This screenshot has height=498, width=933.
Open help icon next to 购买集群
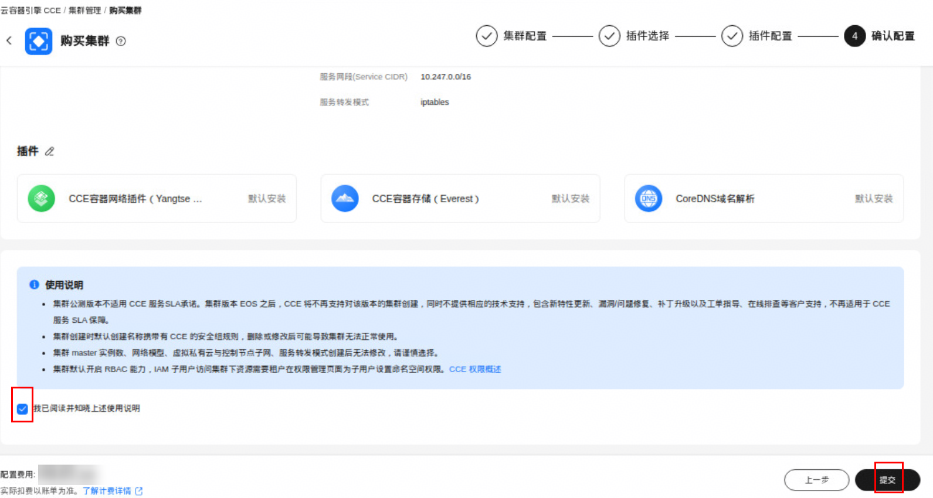tap(121, 41)
